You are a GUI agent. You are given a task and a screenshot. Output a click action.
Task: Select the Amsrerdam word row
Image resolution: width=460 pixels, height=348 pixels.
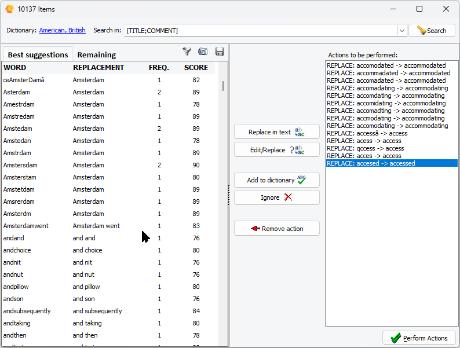[108, 202]
